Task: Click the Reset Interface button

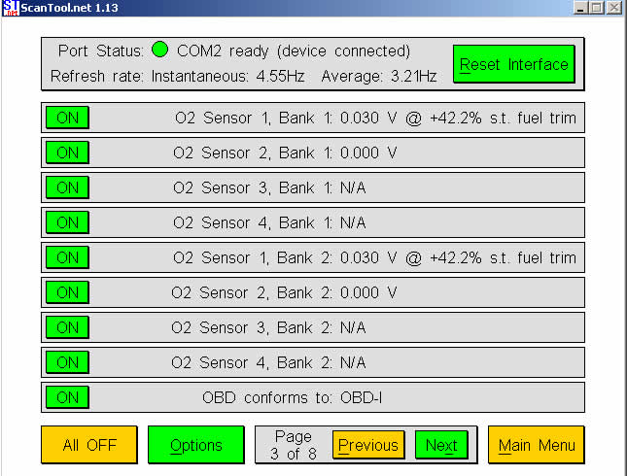Action: point(513,64)
